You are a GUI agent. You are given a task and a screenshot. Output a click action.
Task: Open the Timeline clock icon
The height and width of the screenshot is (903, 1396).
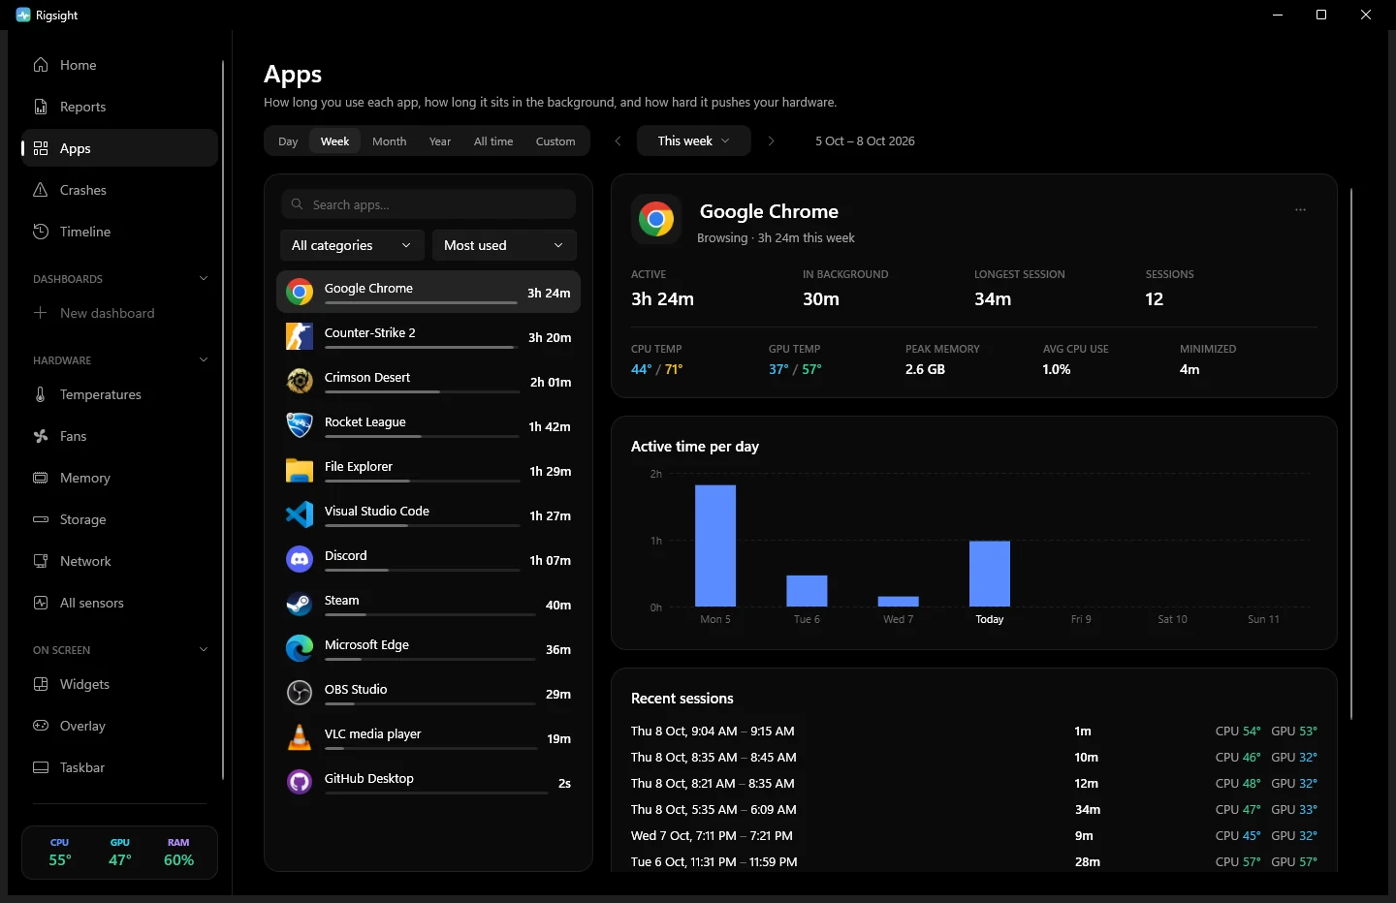[41, 232]
